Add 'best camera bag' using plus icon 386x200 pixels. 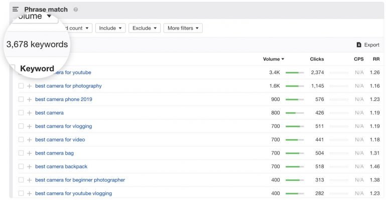[x=29, y=153]
